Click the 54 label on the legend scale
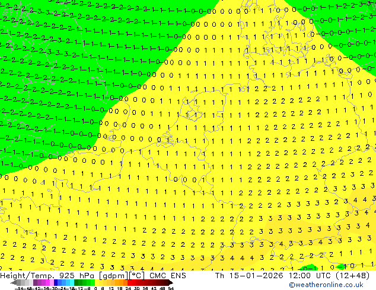This screenshot has height=290, width=376. [171, 288]
